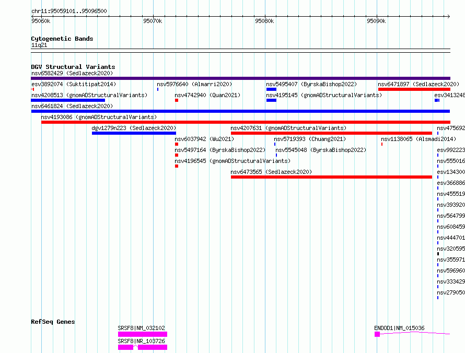
Task: Click the nsv596960 variant label
Action: point(451,270)
